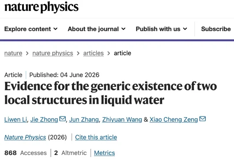Expand the Publish with us menu
234x161 pixels.
[x=161, y=29]
